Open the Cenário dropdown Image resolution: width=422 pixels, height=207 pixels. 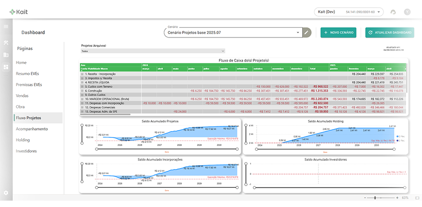pyautogui.click(x=233, y=33)
